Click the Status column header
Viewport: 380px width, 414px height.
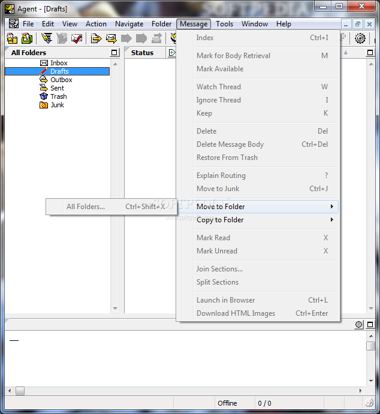tap(145, 53)
